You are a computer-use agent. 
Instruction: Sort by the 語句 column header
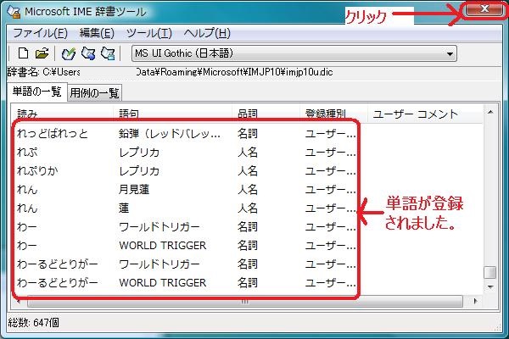pyautogui.click(x=173, y=114)
